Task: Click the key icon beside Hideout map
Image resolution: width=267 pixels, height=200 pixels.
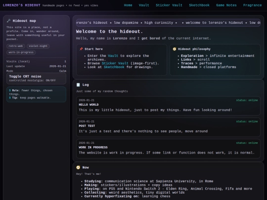Action: [8, 21]
